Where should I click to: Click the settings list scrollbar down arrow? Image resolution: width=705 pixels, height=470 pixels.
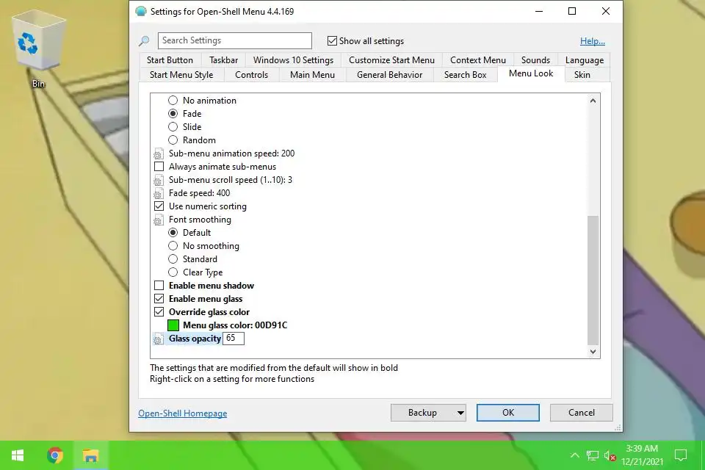pyautogui.click(x=593, y=352)
